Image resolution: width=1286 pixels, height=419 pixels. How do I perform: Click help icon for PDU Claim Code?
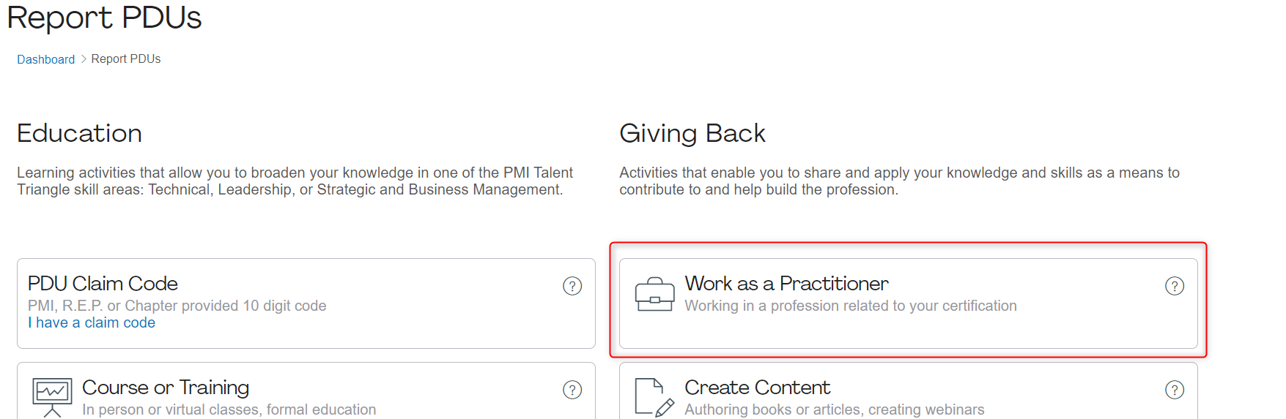[x=572, y=286]
